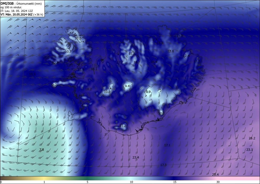This screenshot has height=184, width=260.
Task: Click the 12.4 value on the map
Action: click(x=186, y=56)
